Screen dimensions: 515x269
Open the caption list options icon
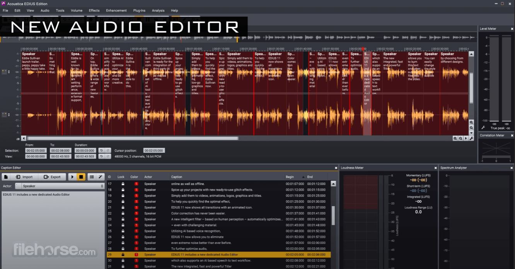pos(92,177)
